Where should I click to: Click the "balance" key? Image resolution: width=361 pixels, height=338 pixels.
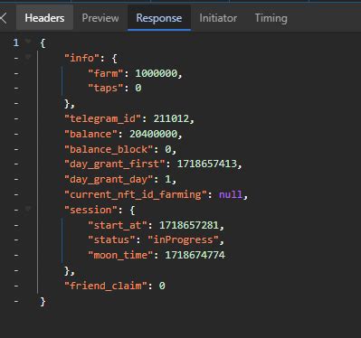click(x=90, y=134)
